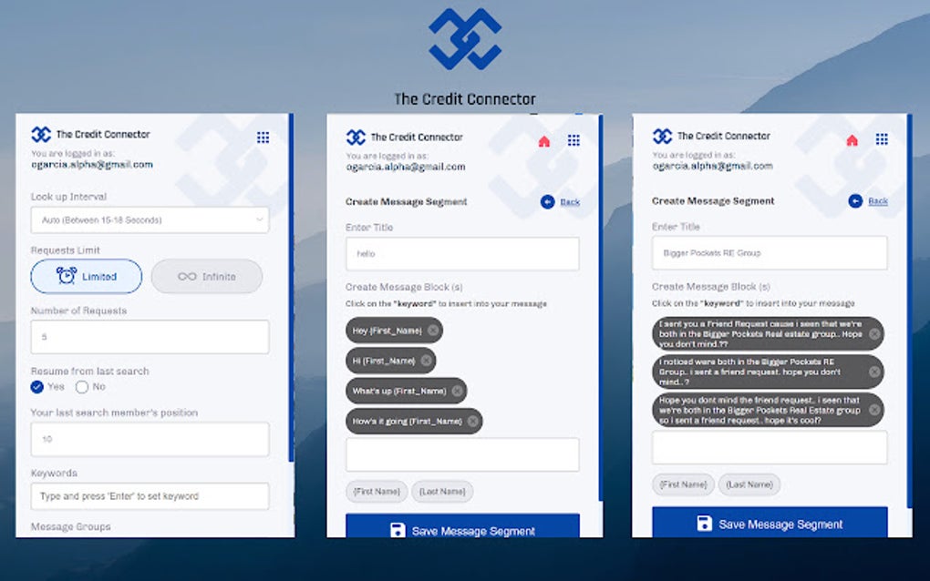Click the Number of Requests field
Image resolution: width=930 pixels, height=581 pixels.
tap(150, 337)
